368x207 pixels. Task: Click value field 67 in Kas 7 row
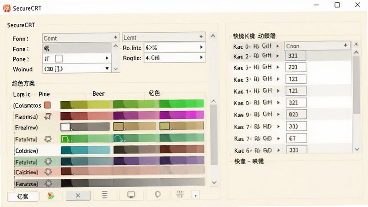296,138
